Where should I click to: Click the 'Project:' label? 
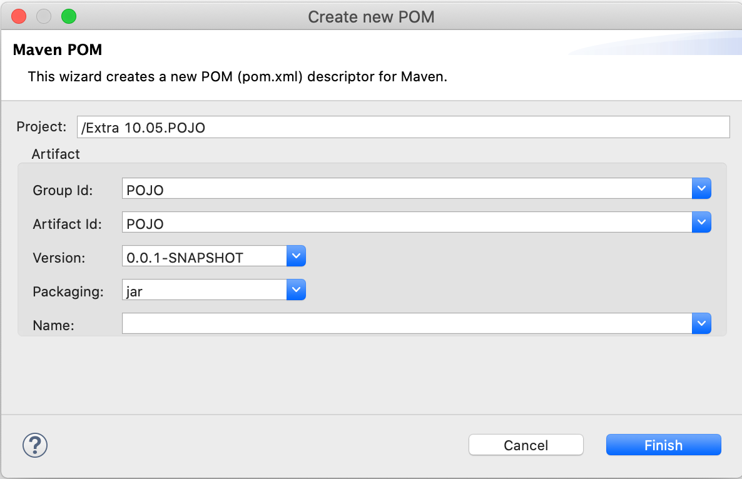tap(42, 127)
